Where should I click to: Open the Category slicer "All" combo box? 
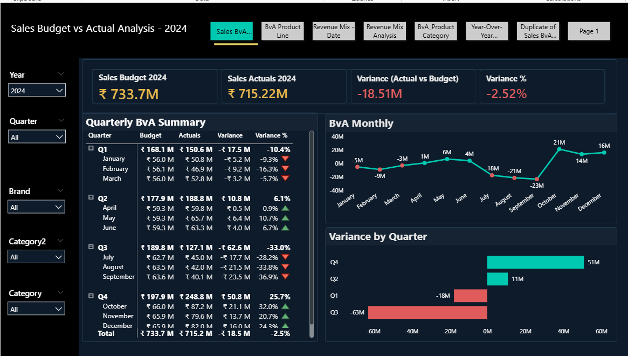(x=37, y=309)
